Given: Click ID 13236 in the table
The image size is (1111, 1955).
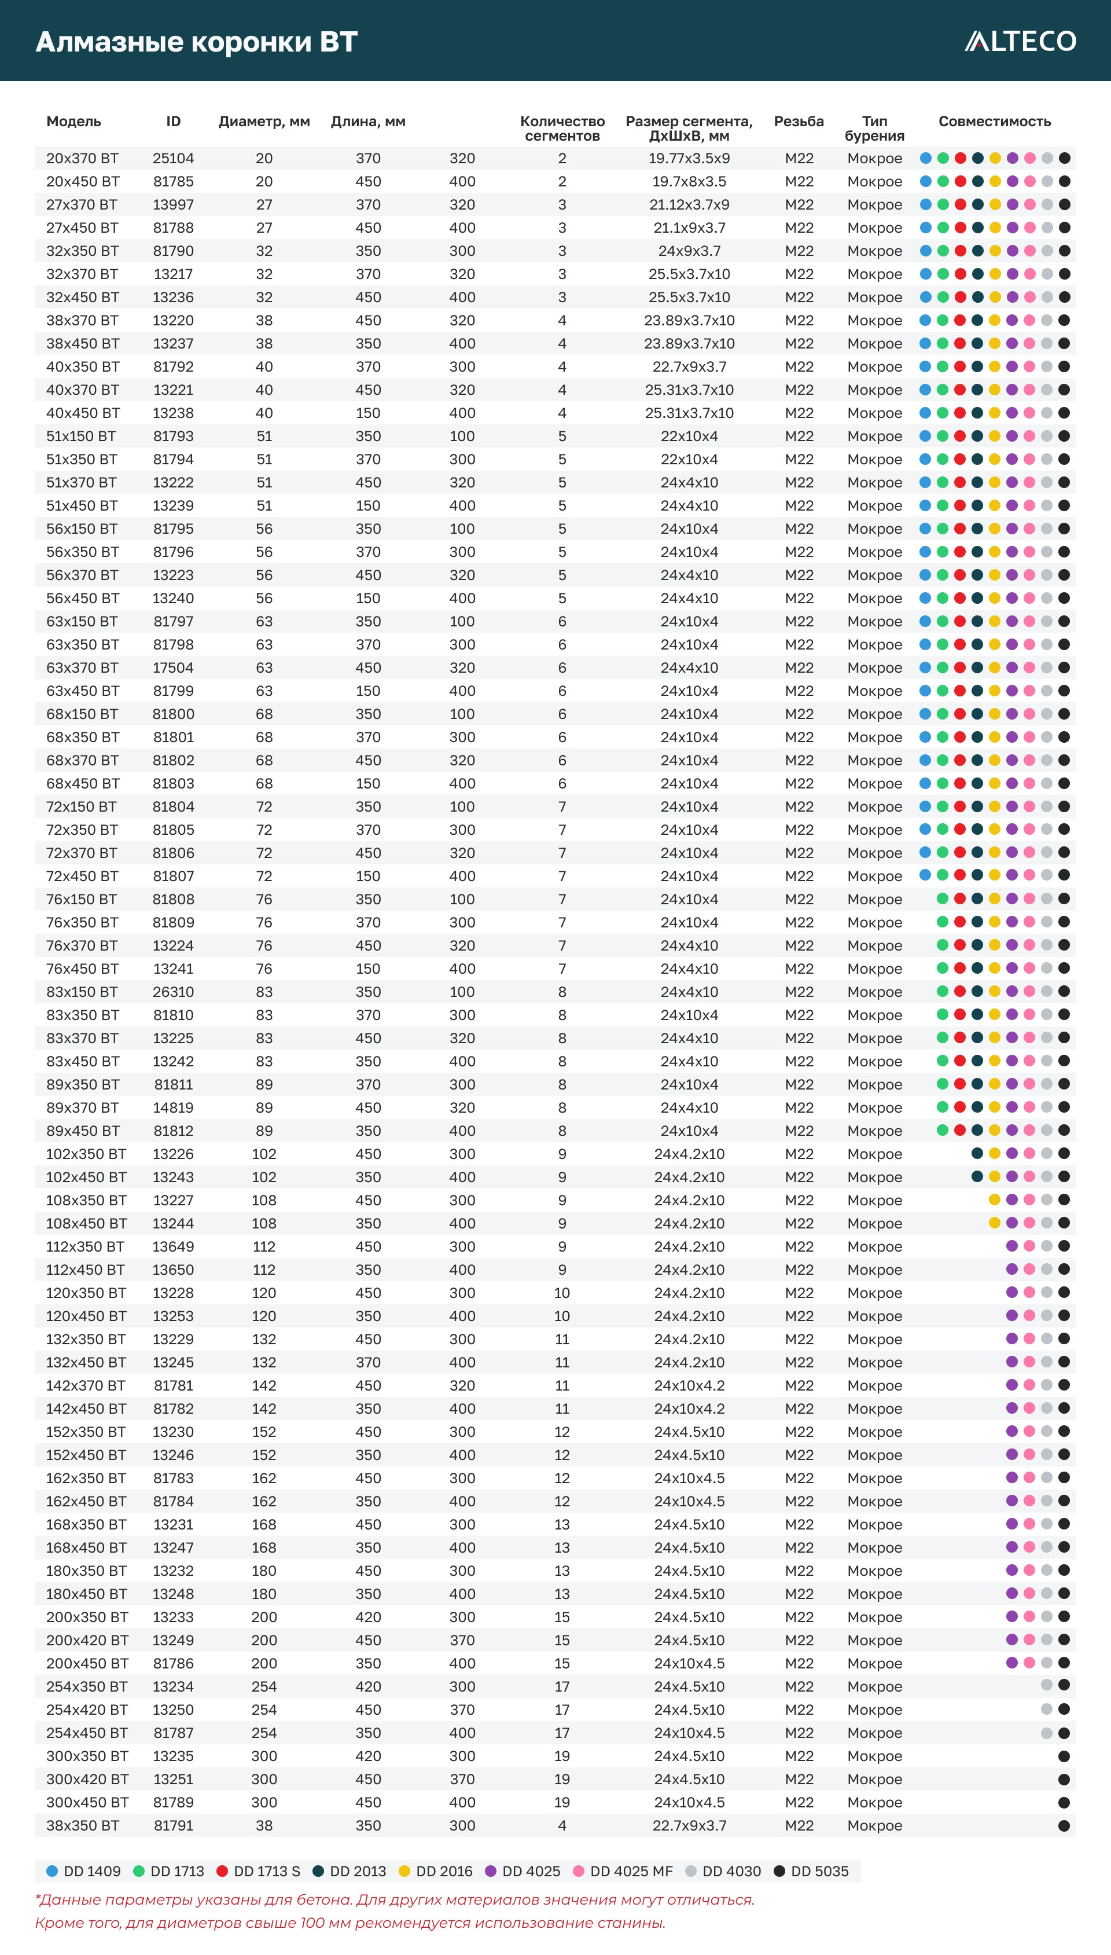Looking at the screenshot, I should pos(173,297).
